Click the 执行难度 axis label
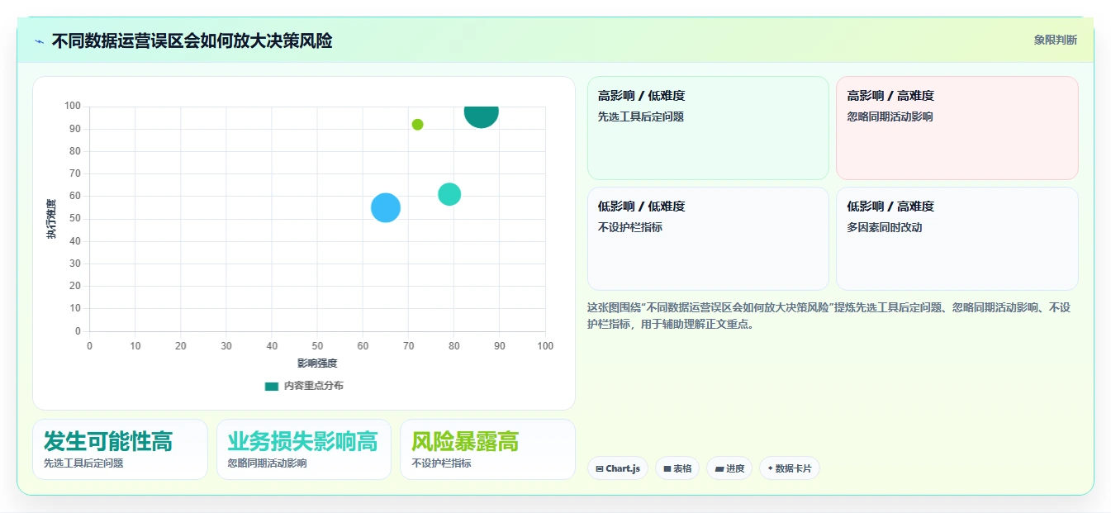The width and height of the screenshot is (1111, 513). [51, 219]
